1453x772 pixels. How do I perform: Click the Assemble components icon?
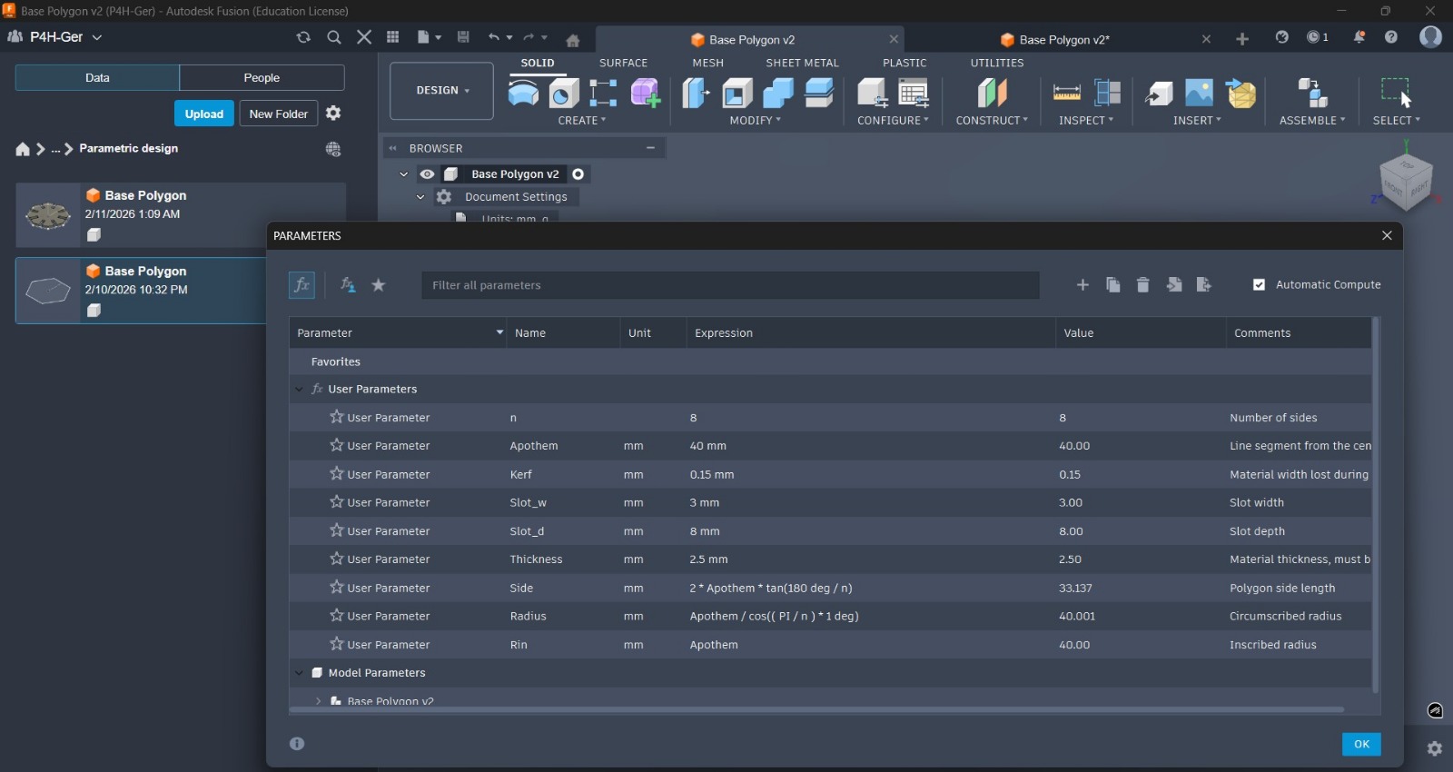[1312, 93]
